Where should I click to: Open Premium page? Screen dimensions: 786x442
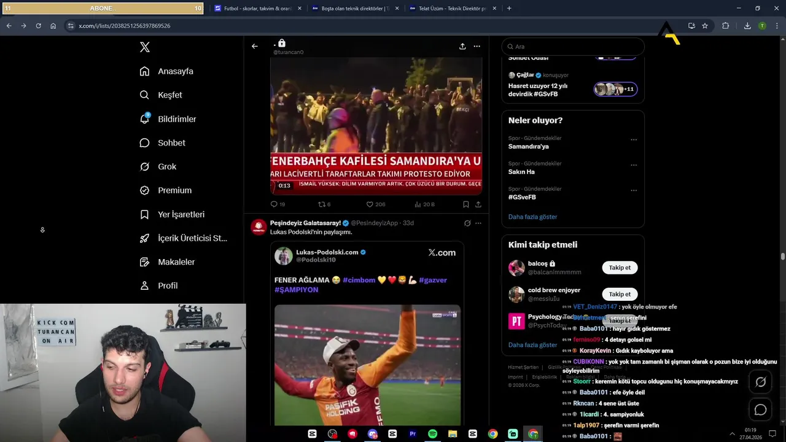[166, 190]
